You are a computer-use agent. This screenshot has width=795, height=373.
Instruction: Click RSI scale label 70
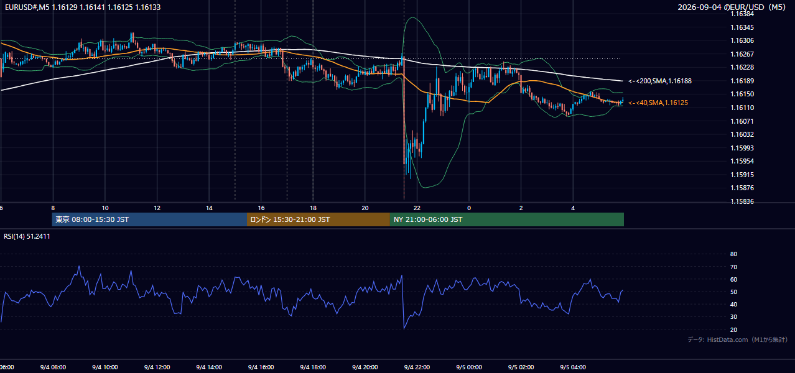tap(733, 267)
